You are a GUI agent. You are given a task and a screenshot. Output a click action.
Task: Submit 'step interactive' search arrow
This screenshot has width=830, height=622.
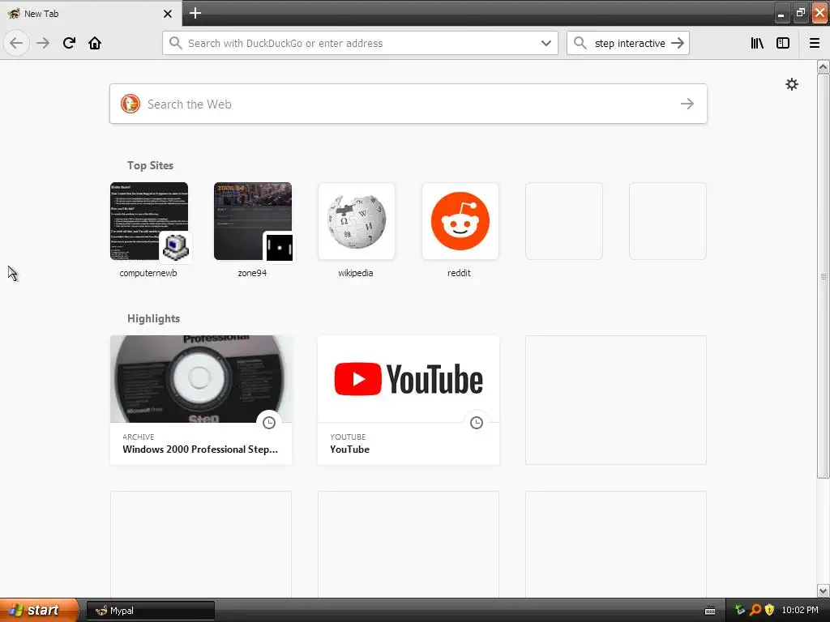pos(678,43)
